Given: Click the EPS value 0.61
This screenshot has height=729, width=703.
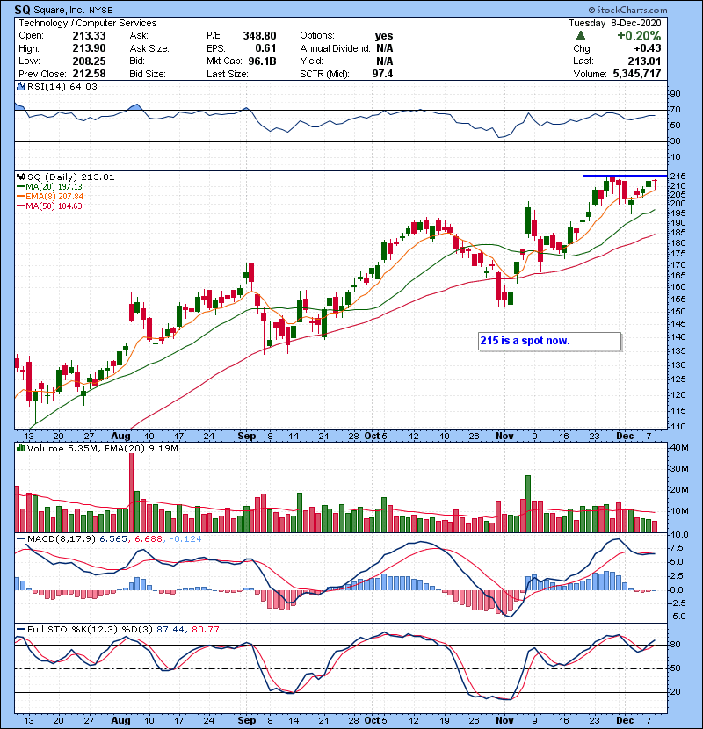Looking at the screenshot, I should point(265,48).
